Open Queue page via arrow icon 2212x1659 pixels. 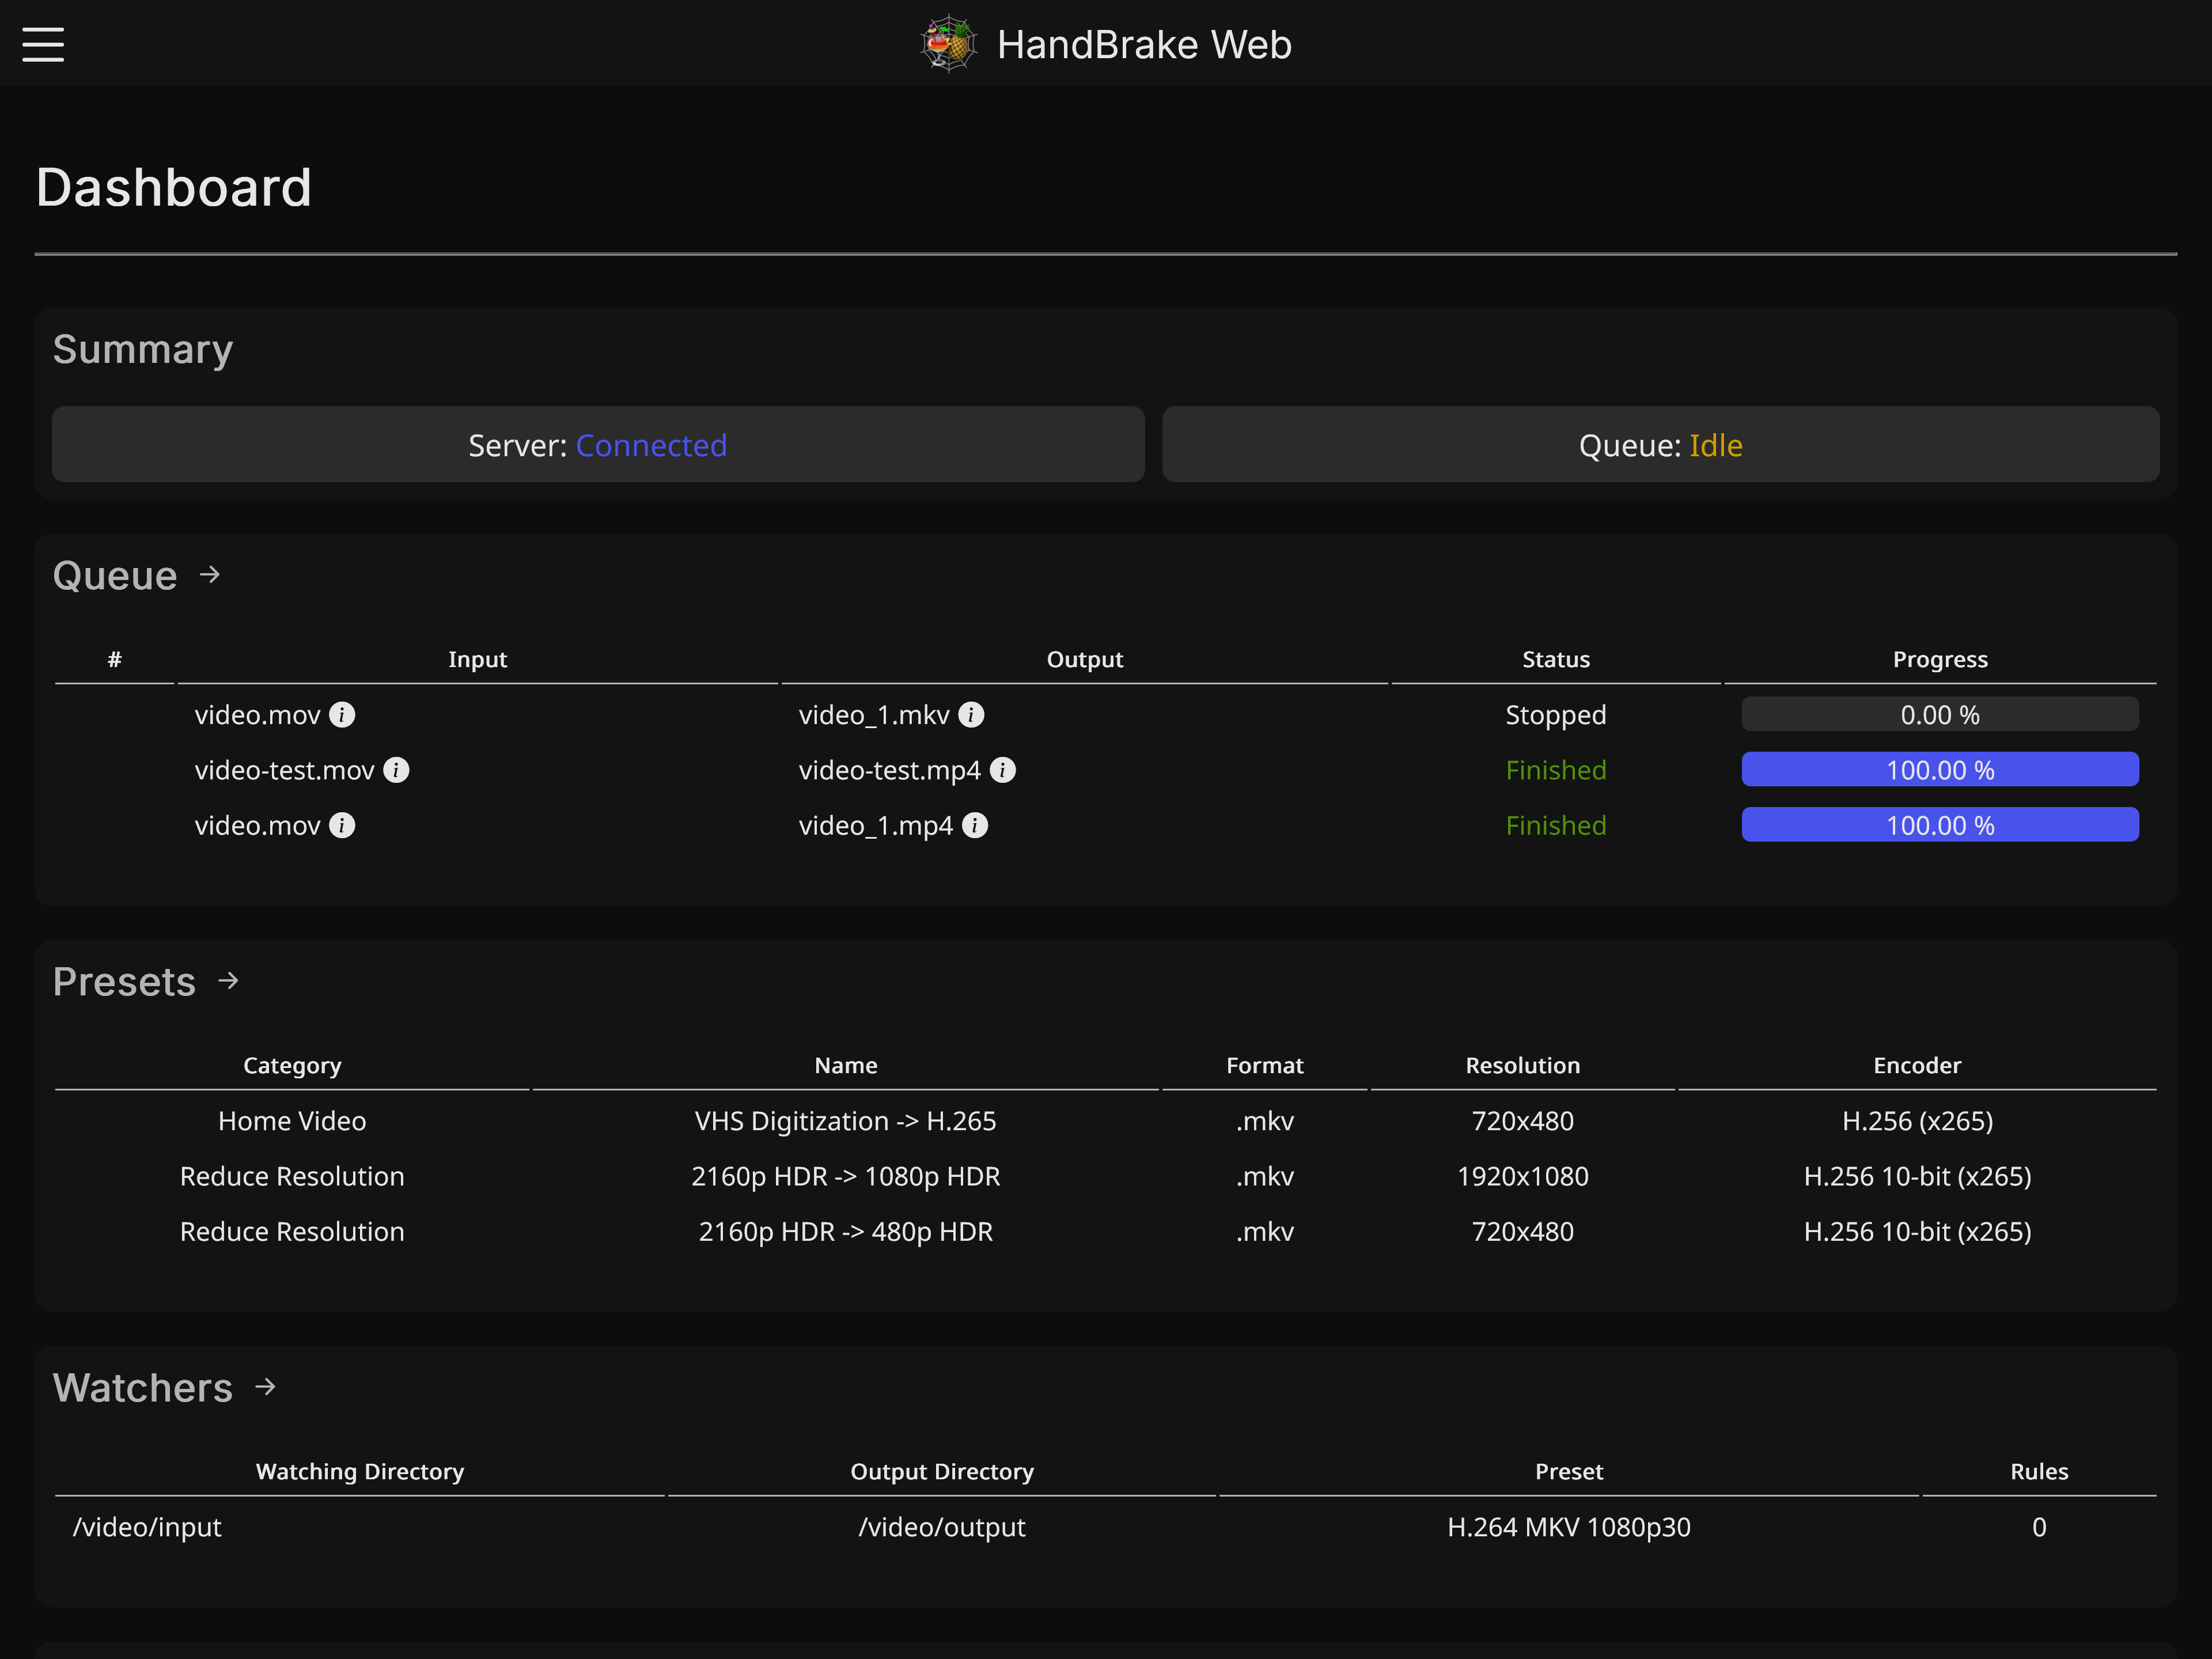(x=210, y=574)
